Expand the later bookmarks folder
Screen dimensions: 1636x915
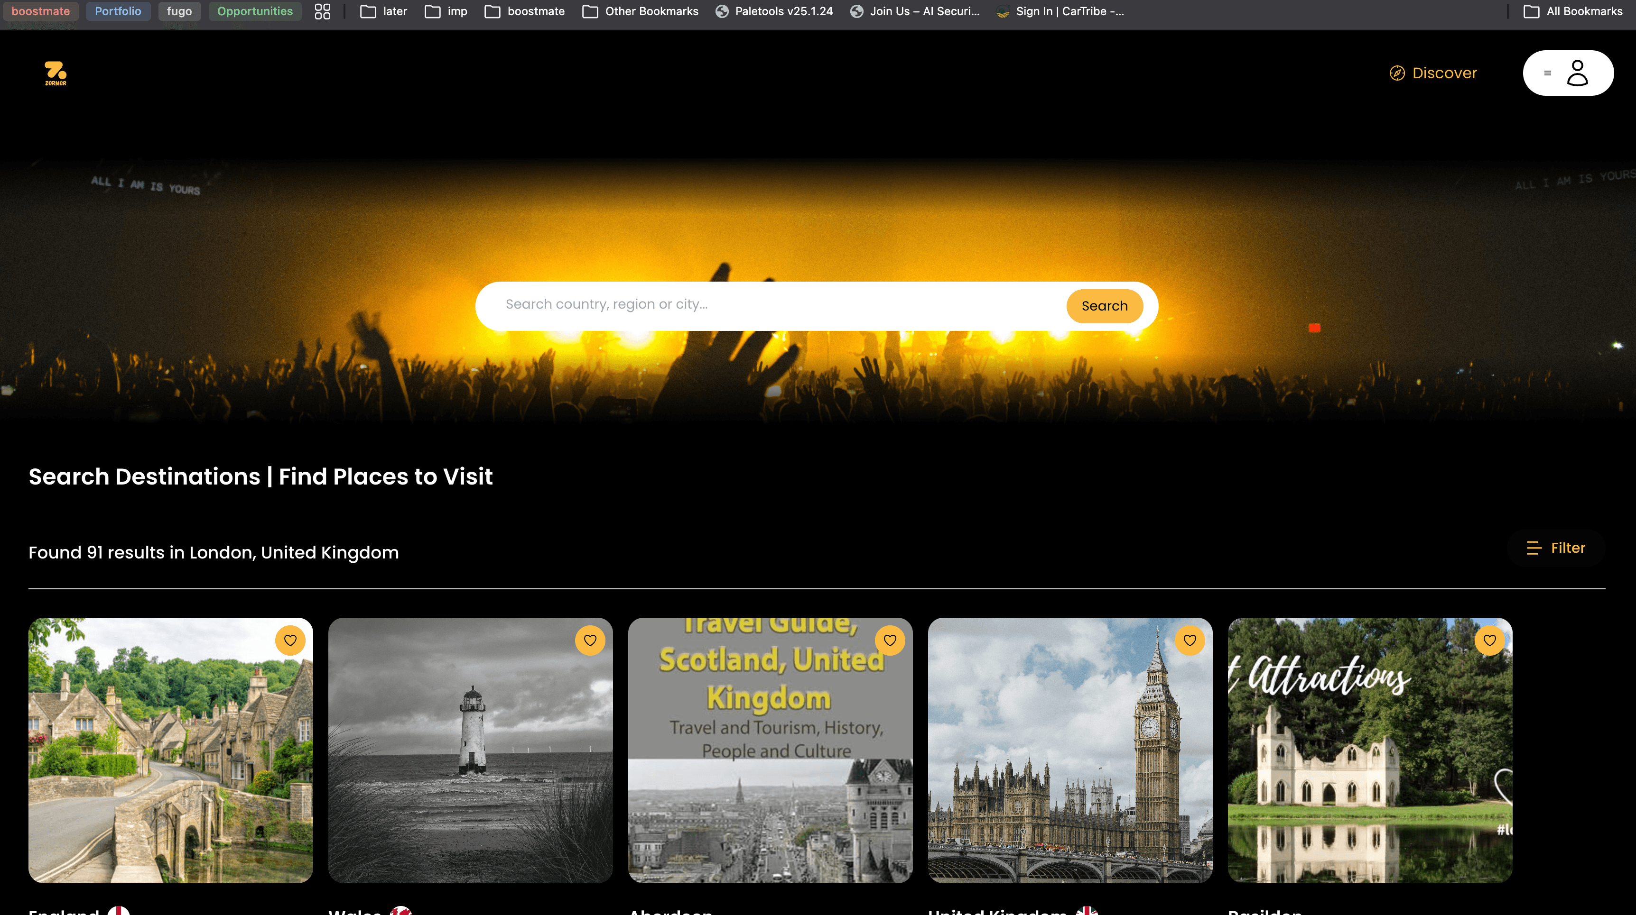(x=383, y=11)
